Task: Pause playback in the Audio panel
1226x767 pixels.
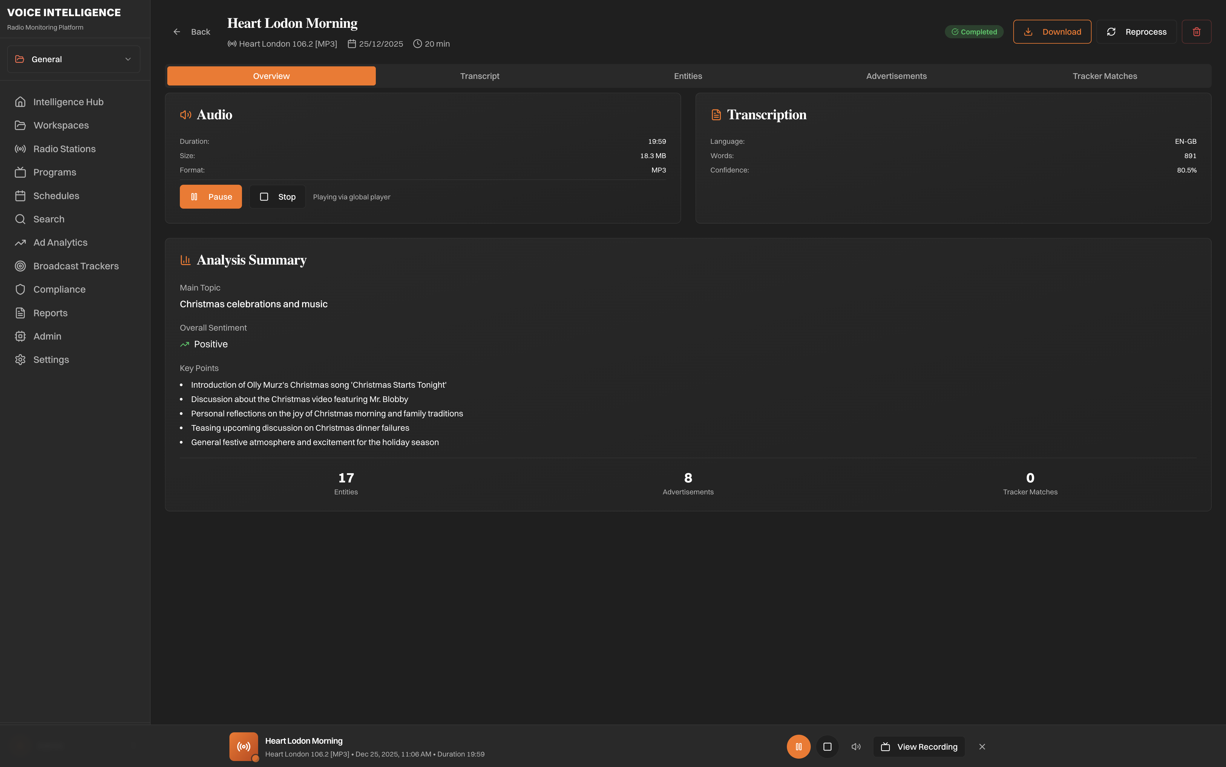Action: (x=210, y=197)
